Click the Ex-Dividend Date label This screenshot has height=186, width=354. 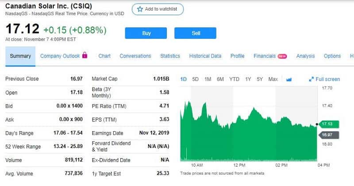[111, 160]
